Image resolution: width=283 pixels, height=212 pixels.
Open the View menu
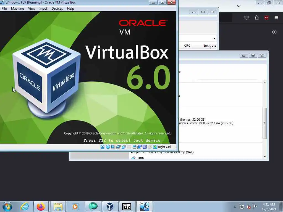[x=32, y=9]
